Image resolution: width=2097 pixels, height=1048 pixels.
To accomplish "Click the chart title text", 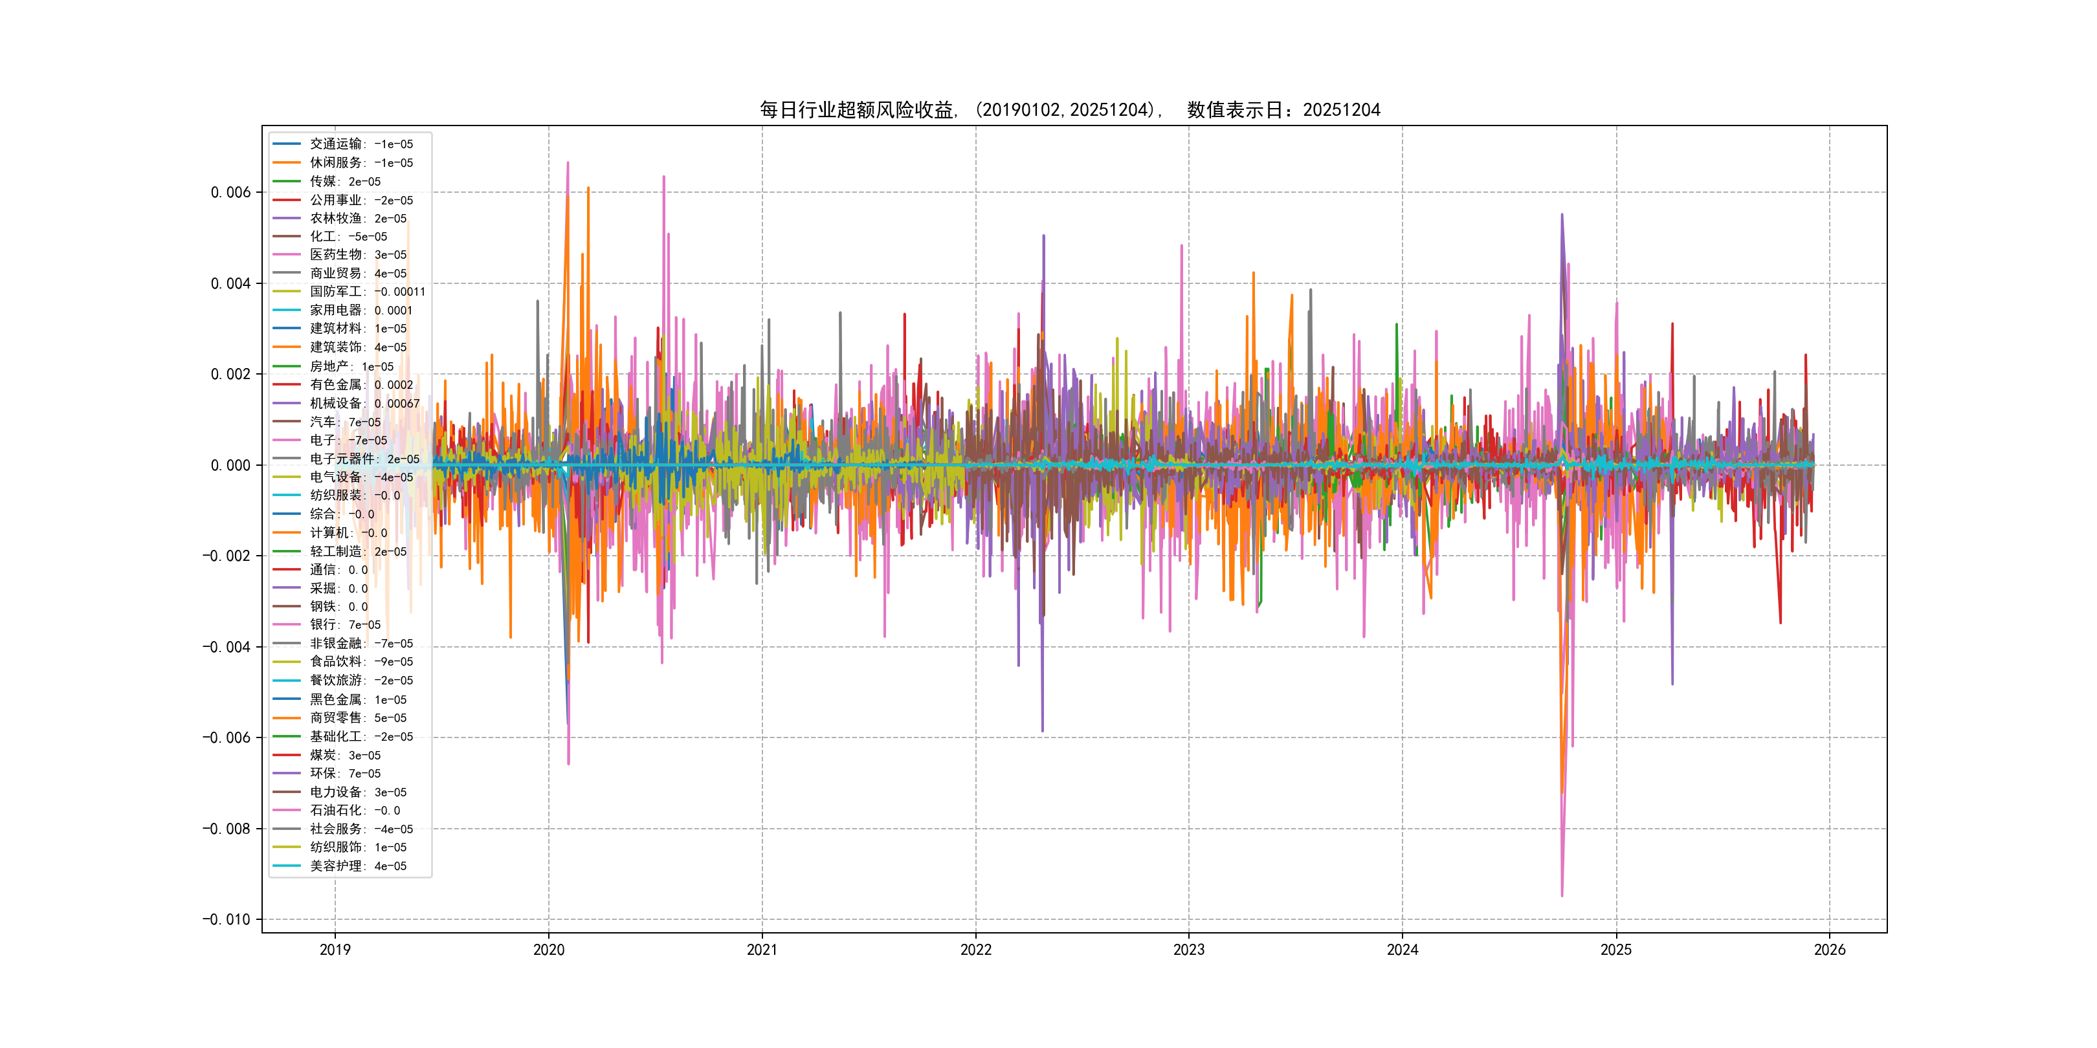I will click(1070, 110).
